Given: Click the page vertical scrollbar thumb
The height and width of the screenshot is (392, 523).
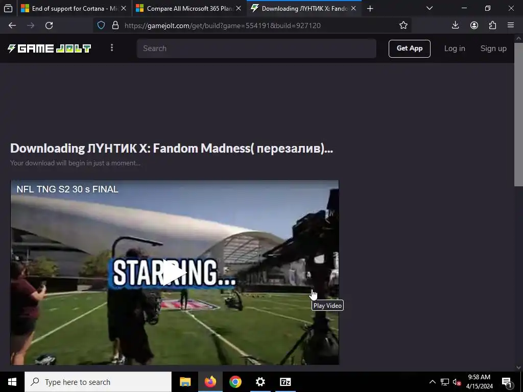Looking at the screenshot, I should tap(518, 114).
